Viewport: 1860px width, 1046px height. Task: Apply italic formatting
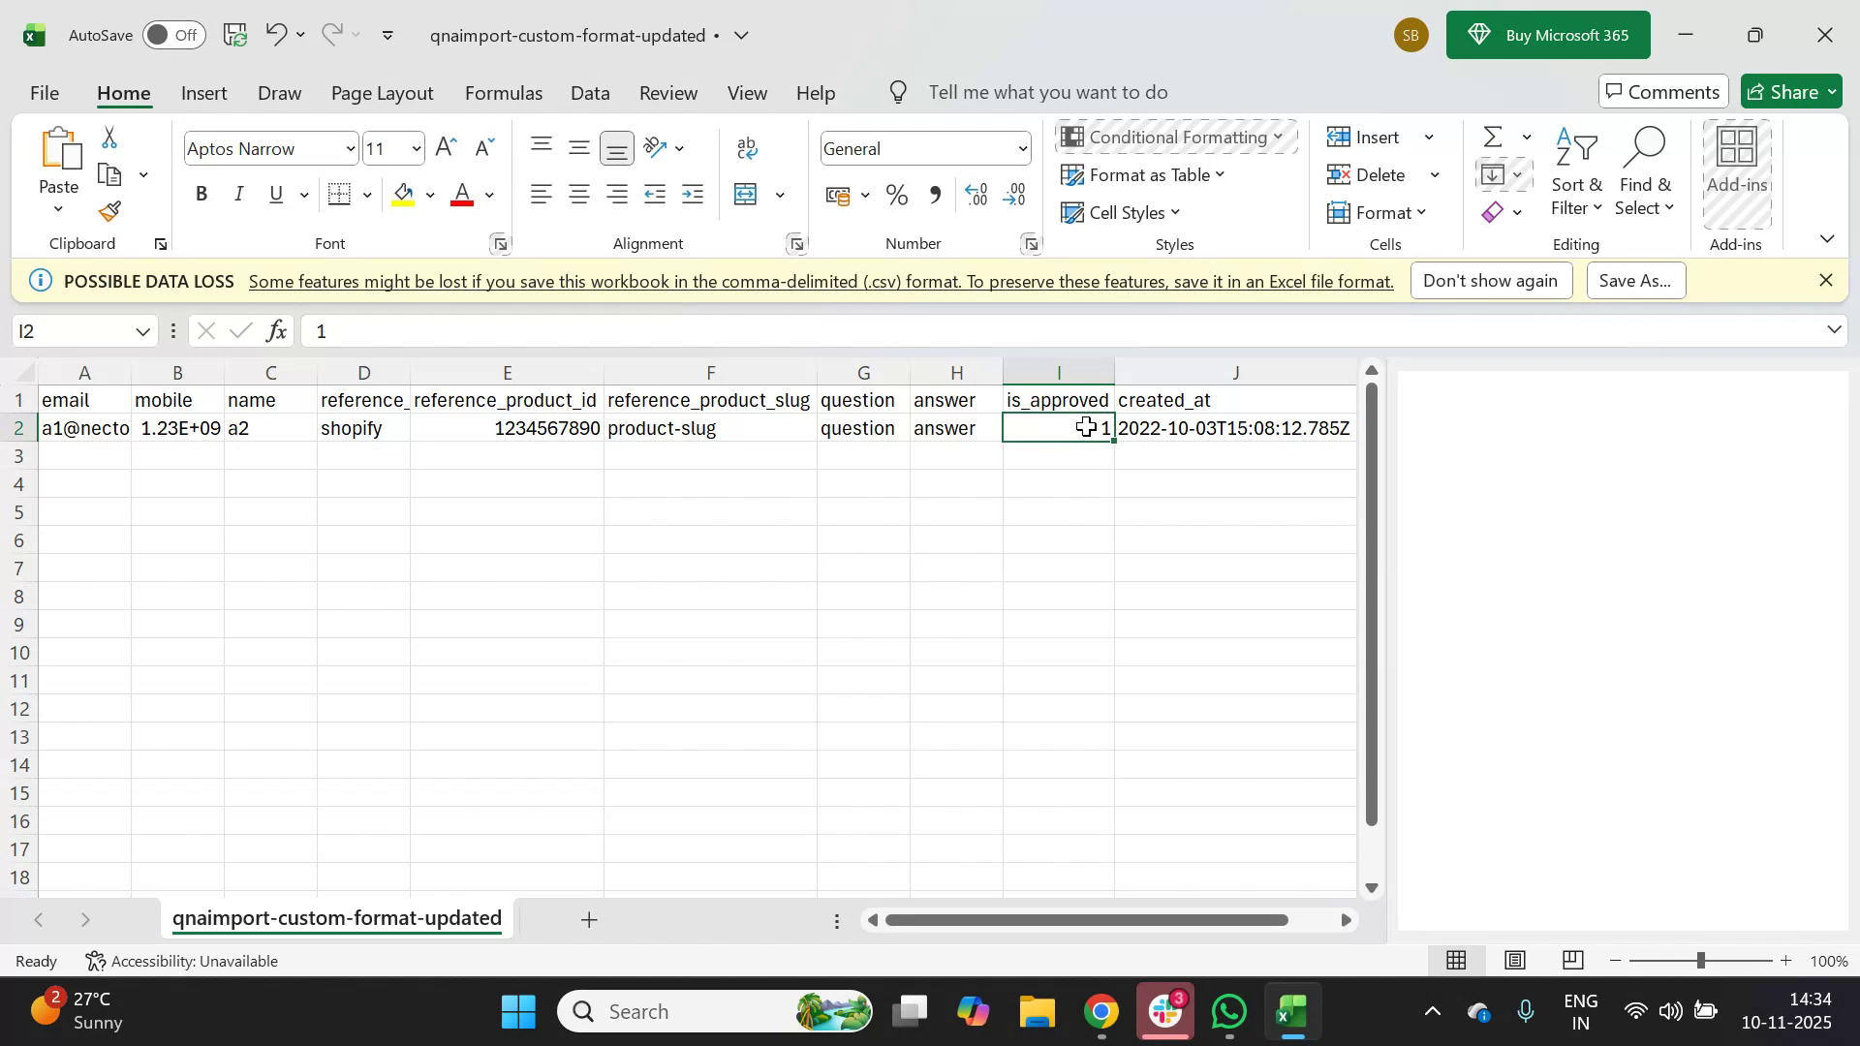tap(238, 194)
